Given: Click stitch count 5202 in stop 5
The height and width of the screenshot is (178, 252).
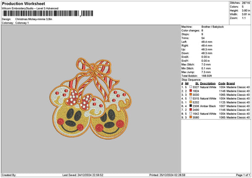Looking at the screenshot, I should 196,102.
